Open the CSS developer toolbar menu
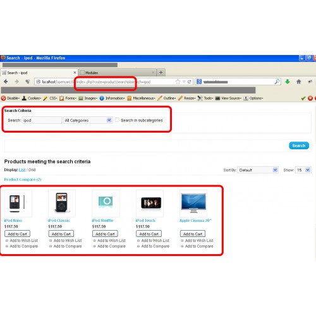 click(50, 98)
